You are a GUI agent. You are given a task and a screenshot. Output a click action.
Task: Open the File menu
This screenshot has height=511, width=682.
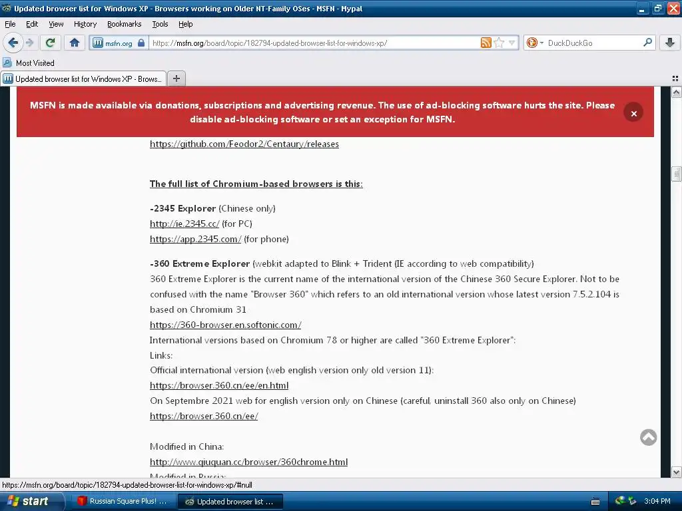pyautogui.click(x=10, y=24)
